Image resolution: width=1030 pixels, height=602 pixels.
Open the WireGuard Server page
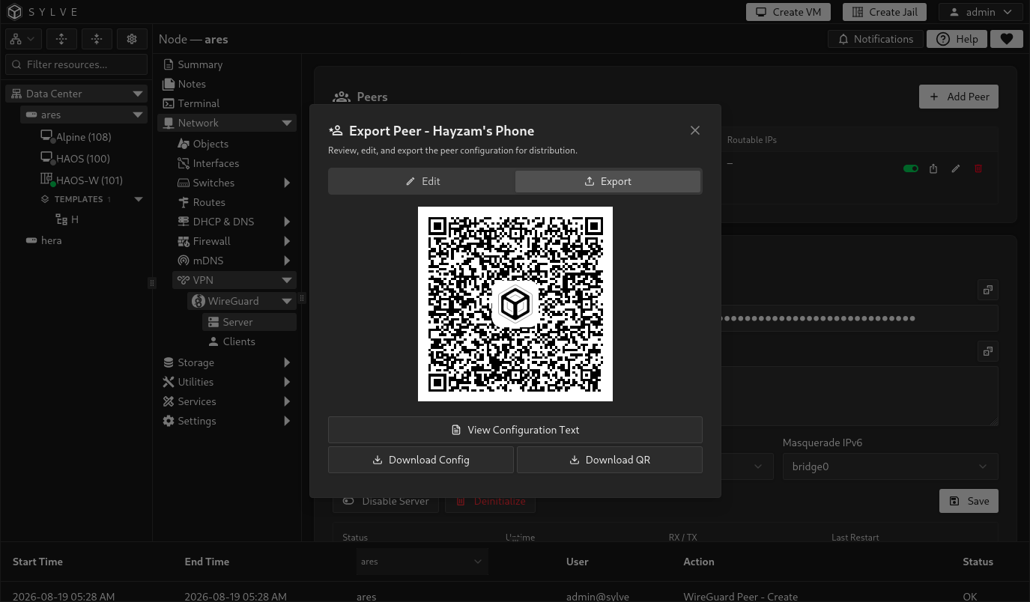pos(249,322)
